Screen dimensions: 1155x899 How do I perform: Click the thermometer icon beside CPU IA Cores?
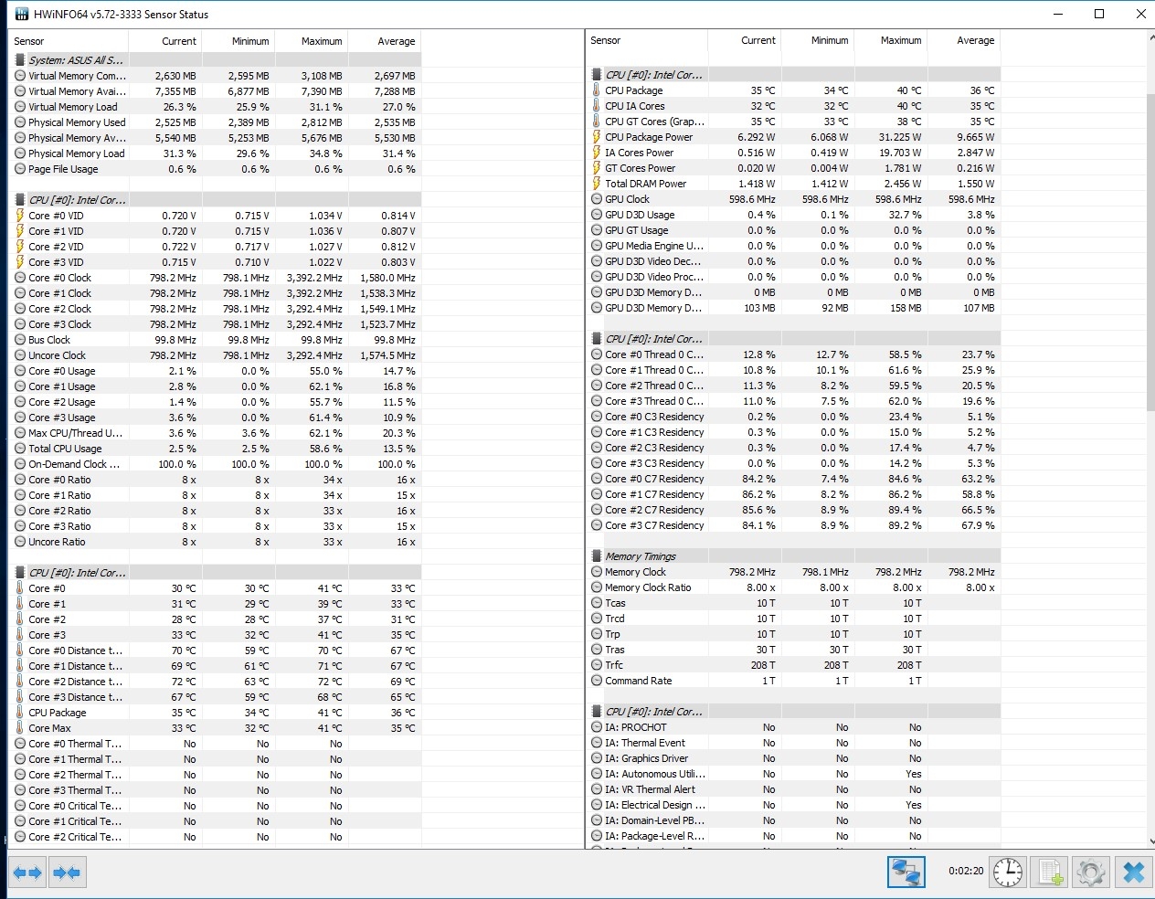596,106
